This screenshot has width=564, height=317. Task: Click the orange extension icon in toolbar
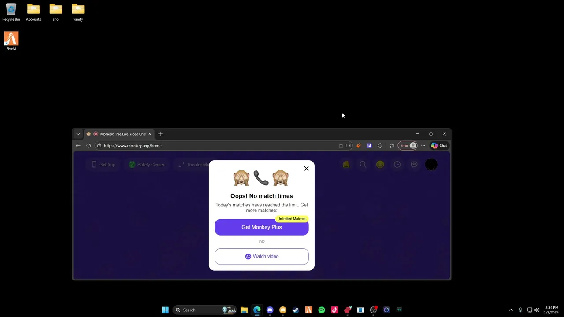pos(359,145)
